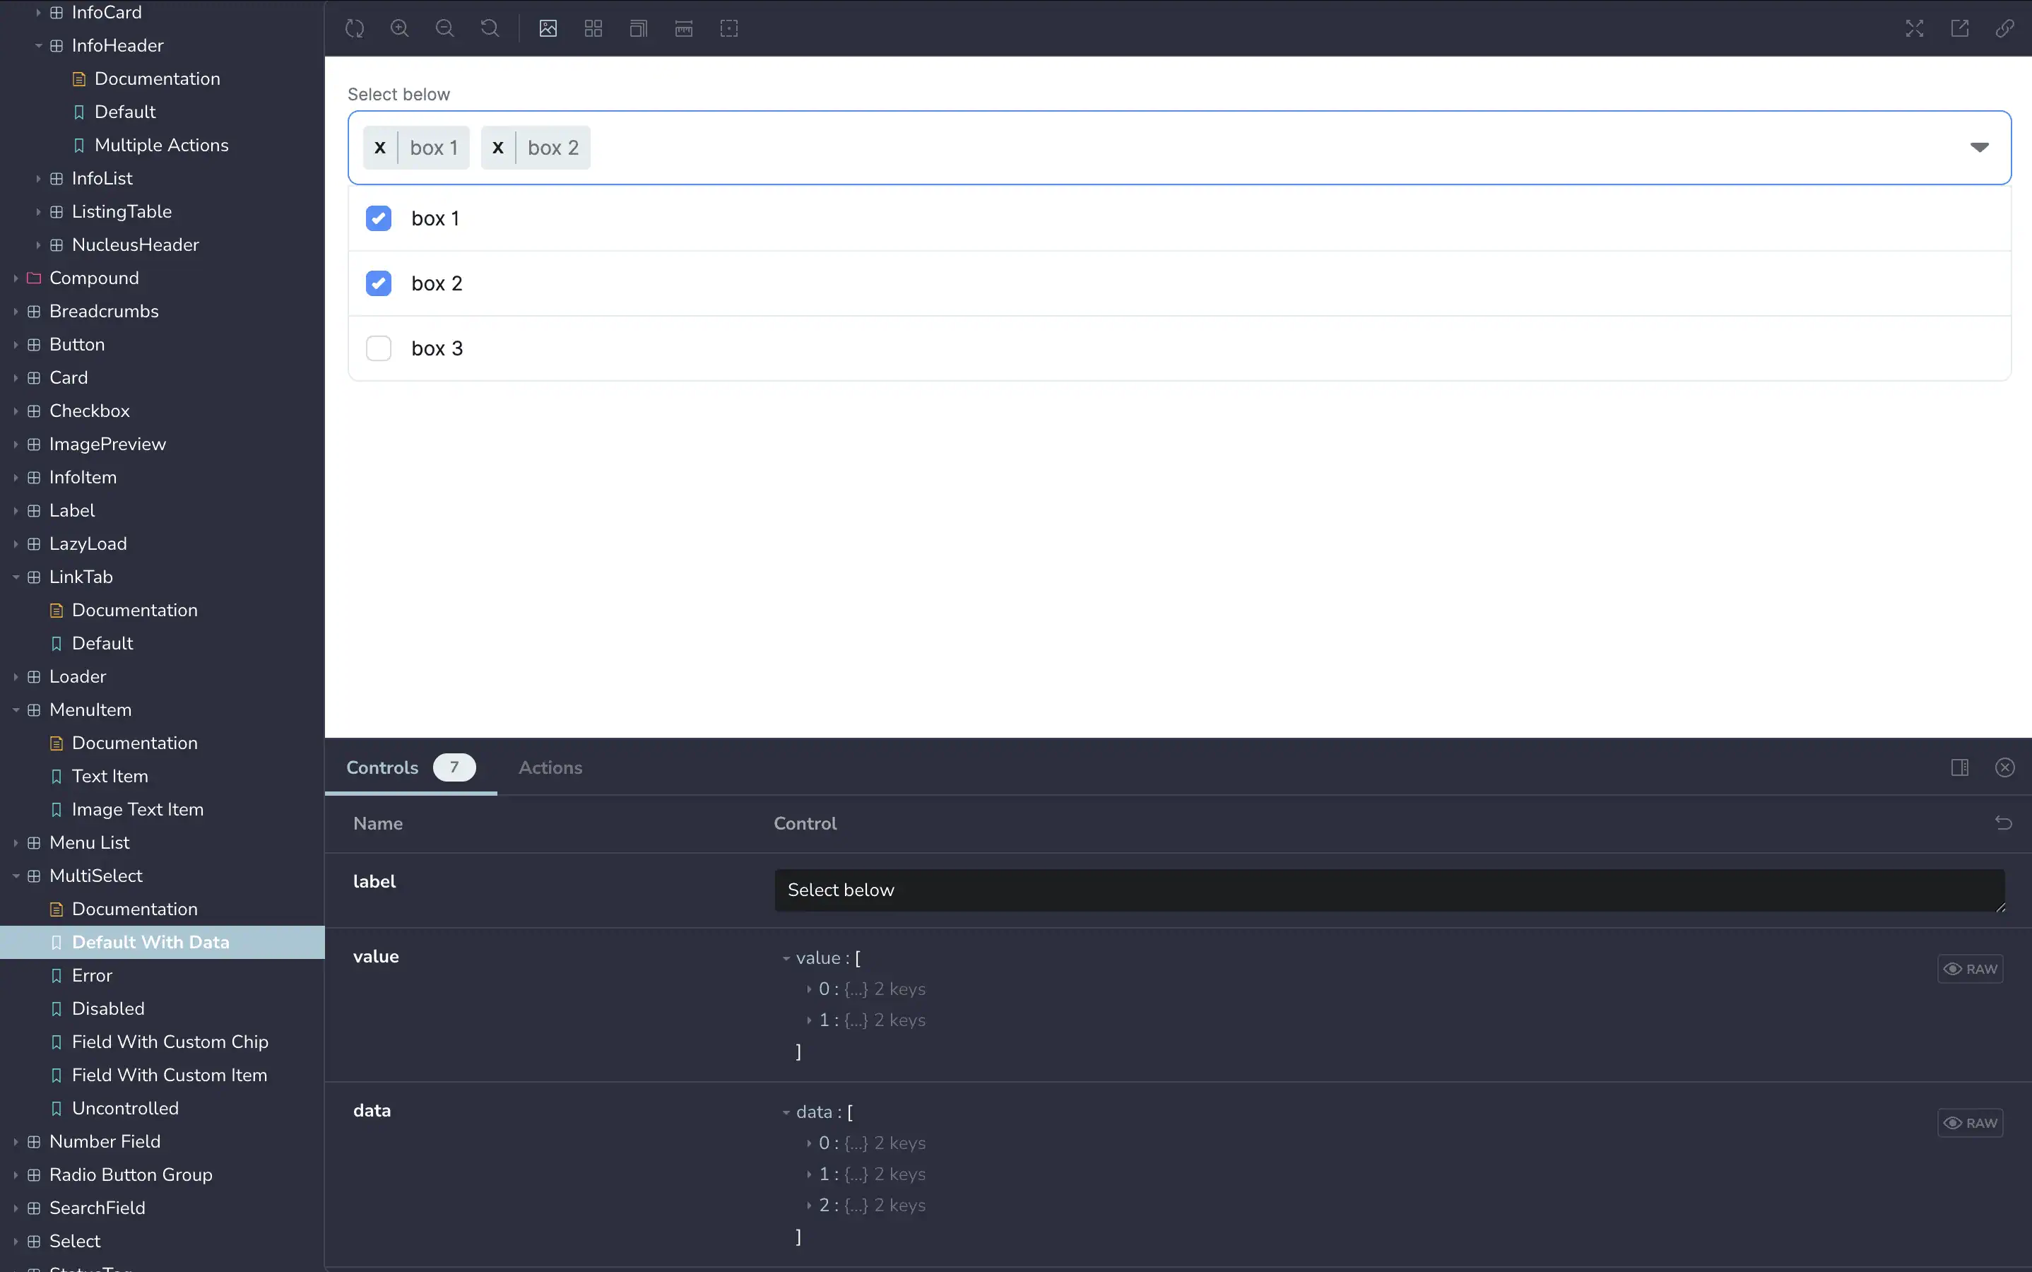Remove the box 2 chip
The image size is (2032, 1272).
tap(497, 146)
